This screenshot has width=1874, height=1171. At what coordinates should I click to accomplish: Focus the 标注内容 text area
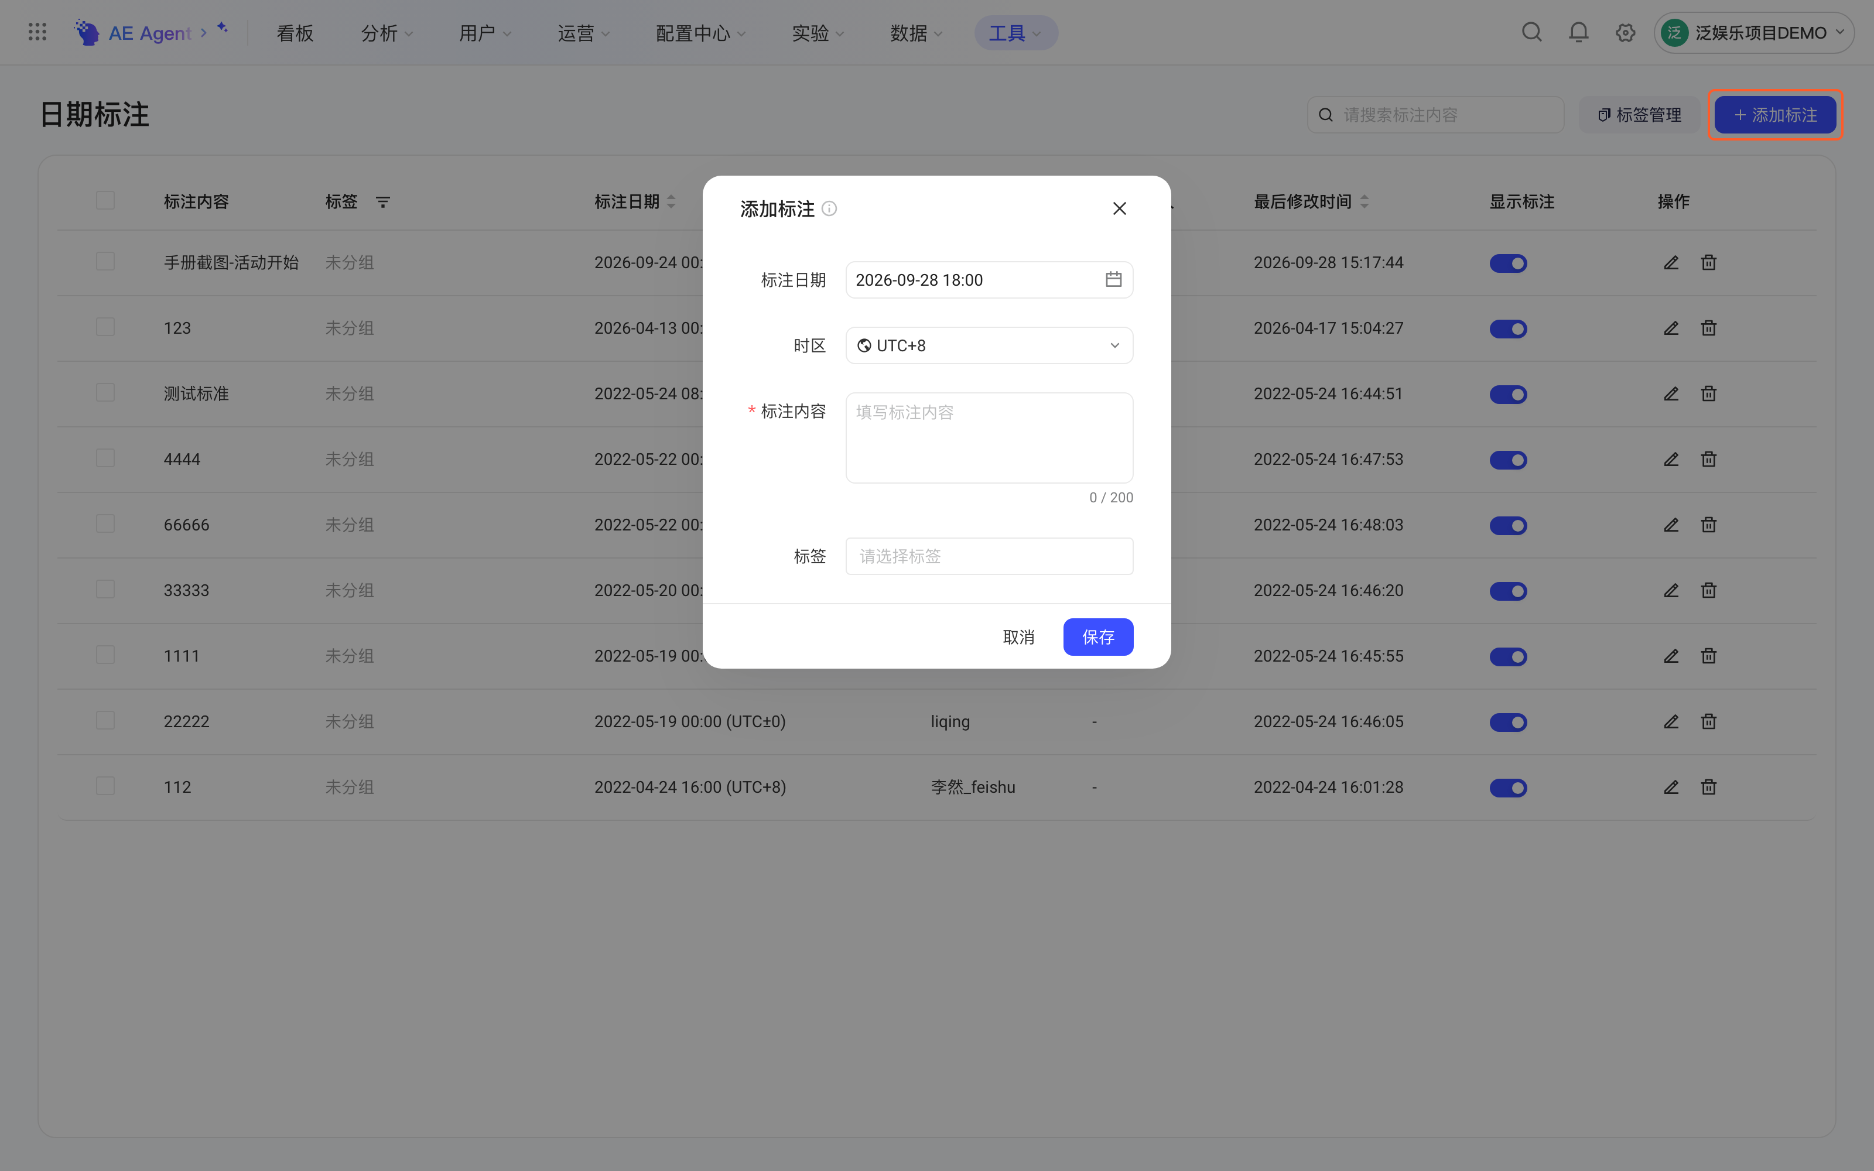pos(989,437)
